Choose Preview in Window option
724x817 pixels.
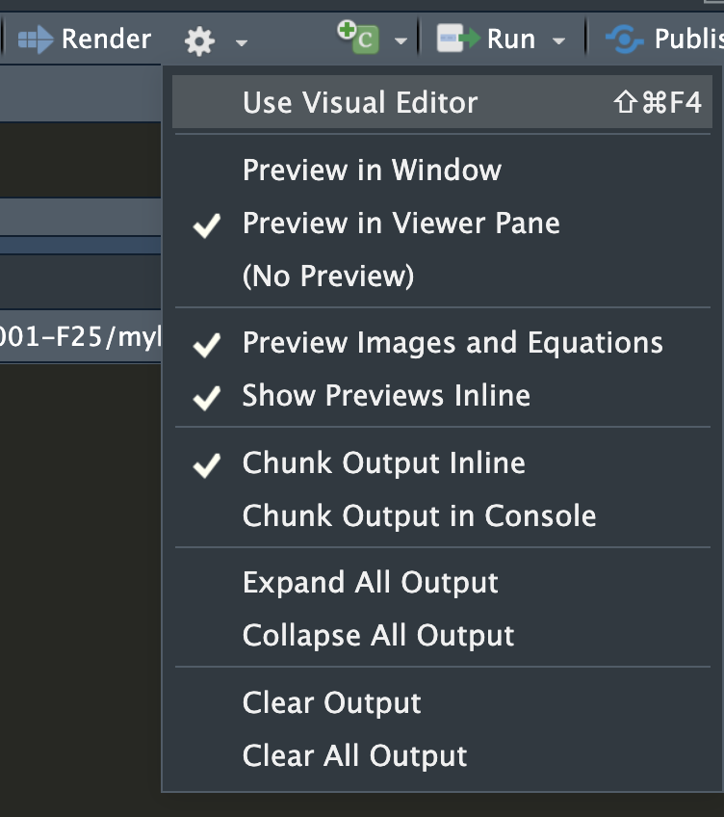(372, 171)
